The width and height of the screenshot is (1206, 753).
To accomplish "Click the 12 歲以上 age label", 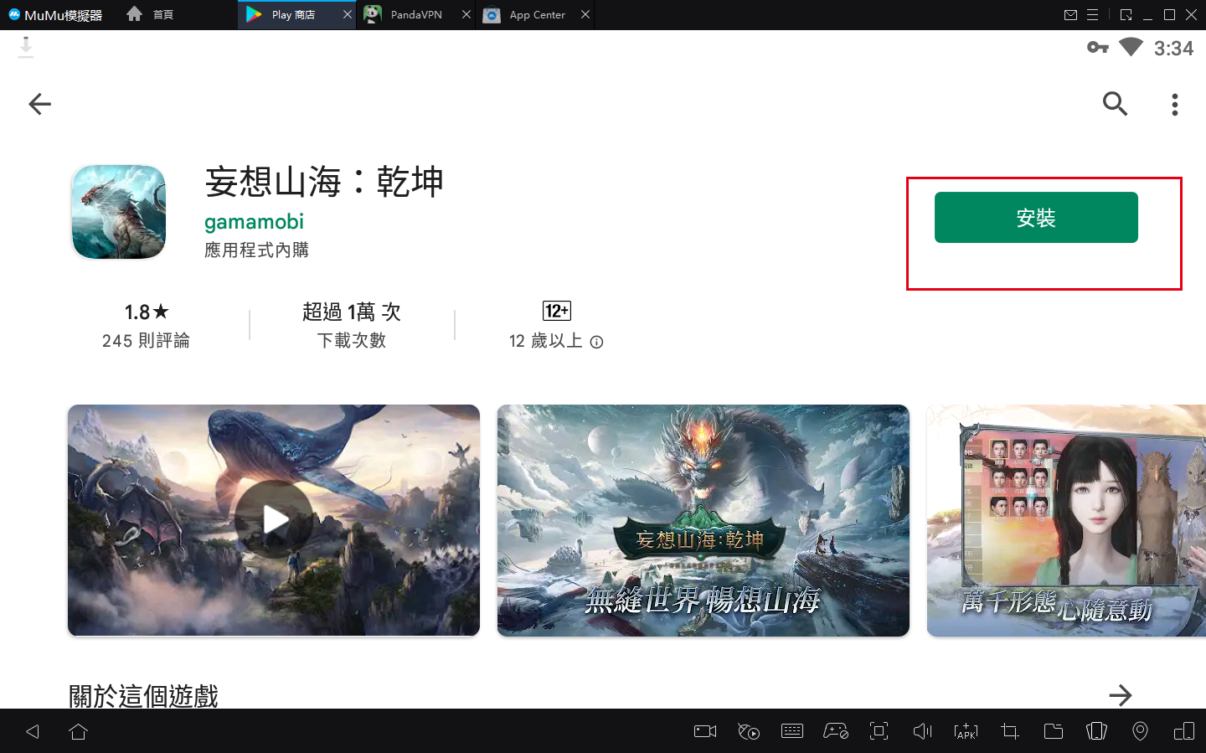I will 546,341.
